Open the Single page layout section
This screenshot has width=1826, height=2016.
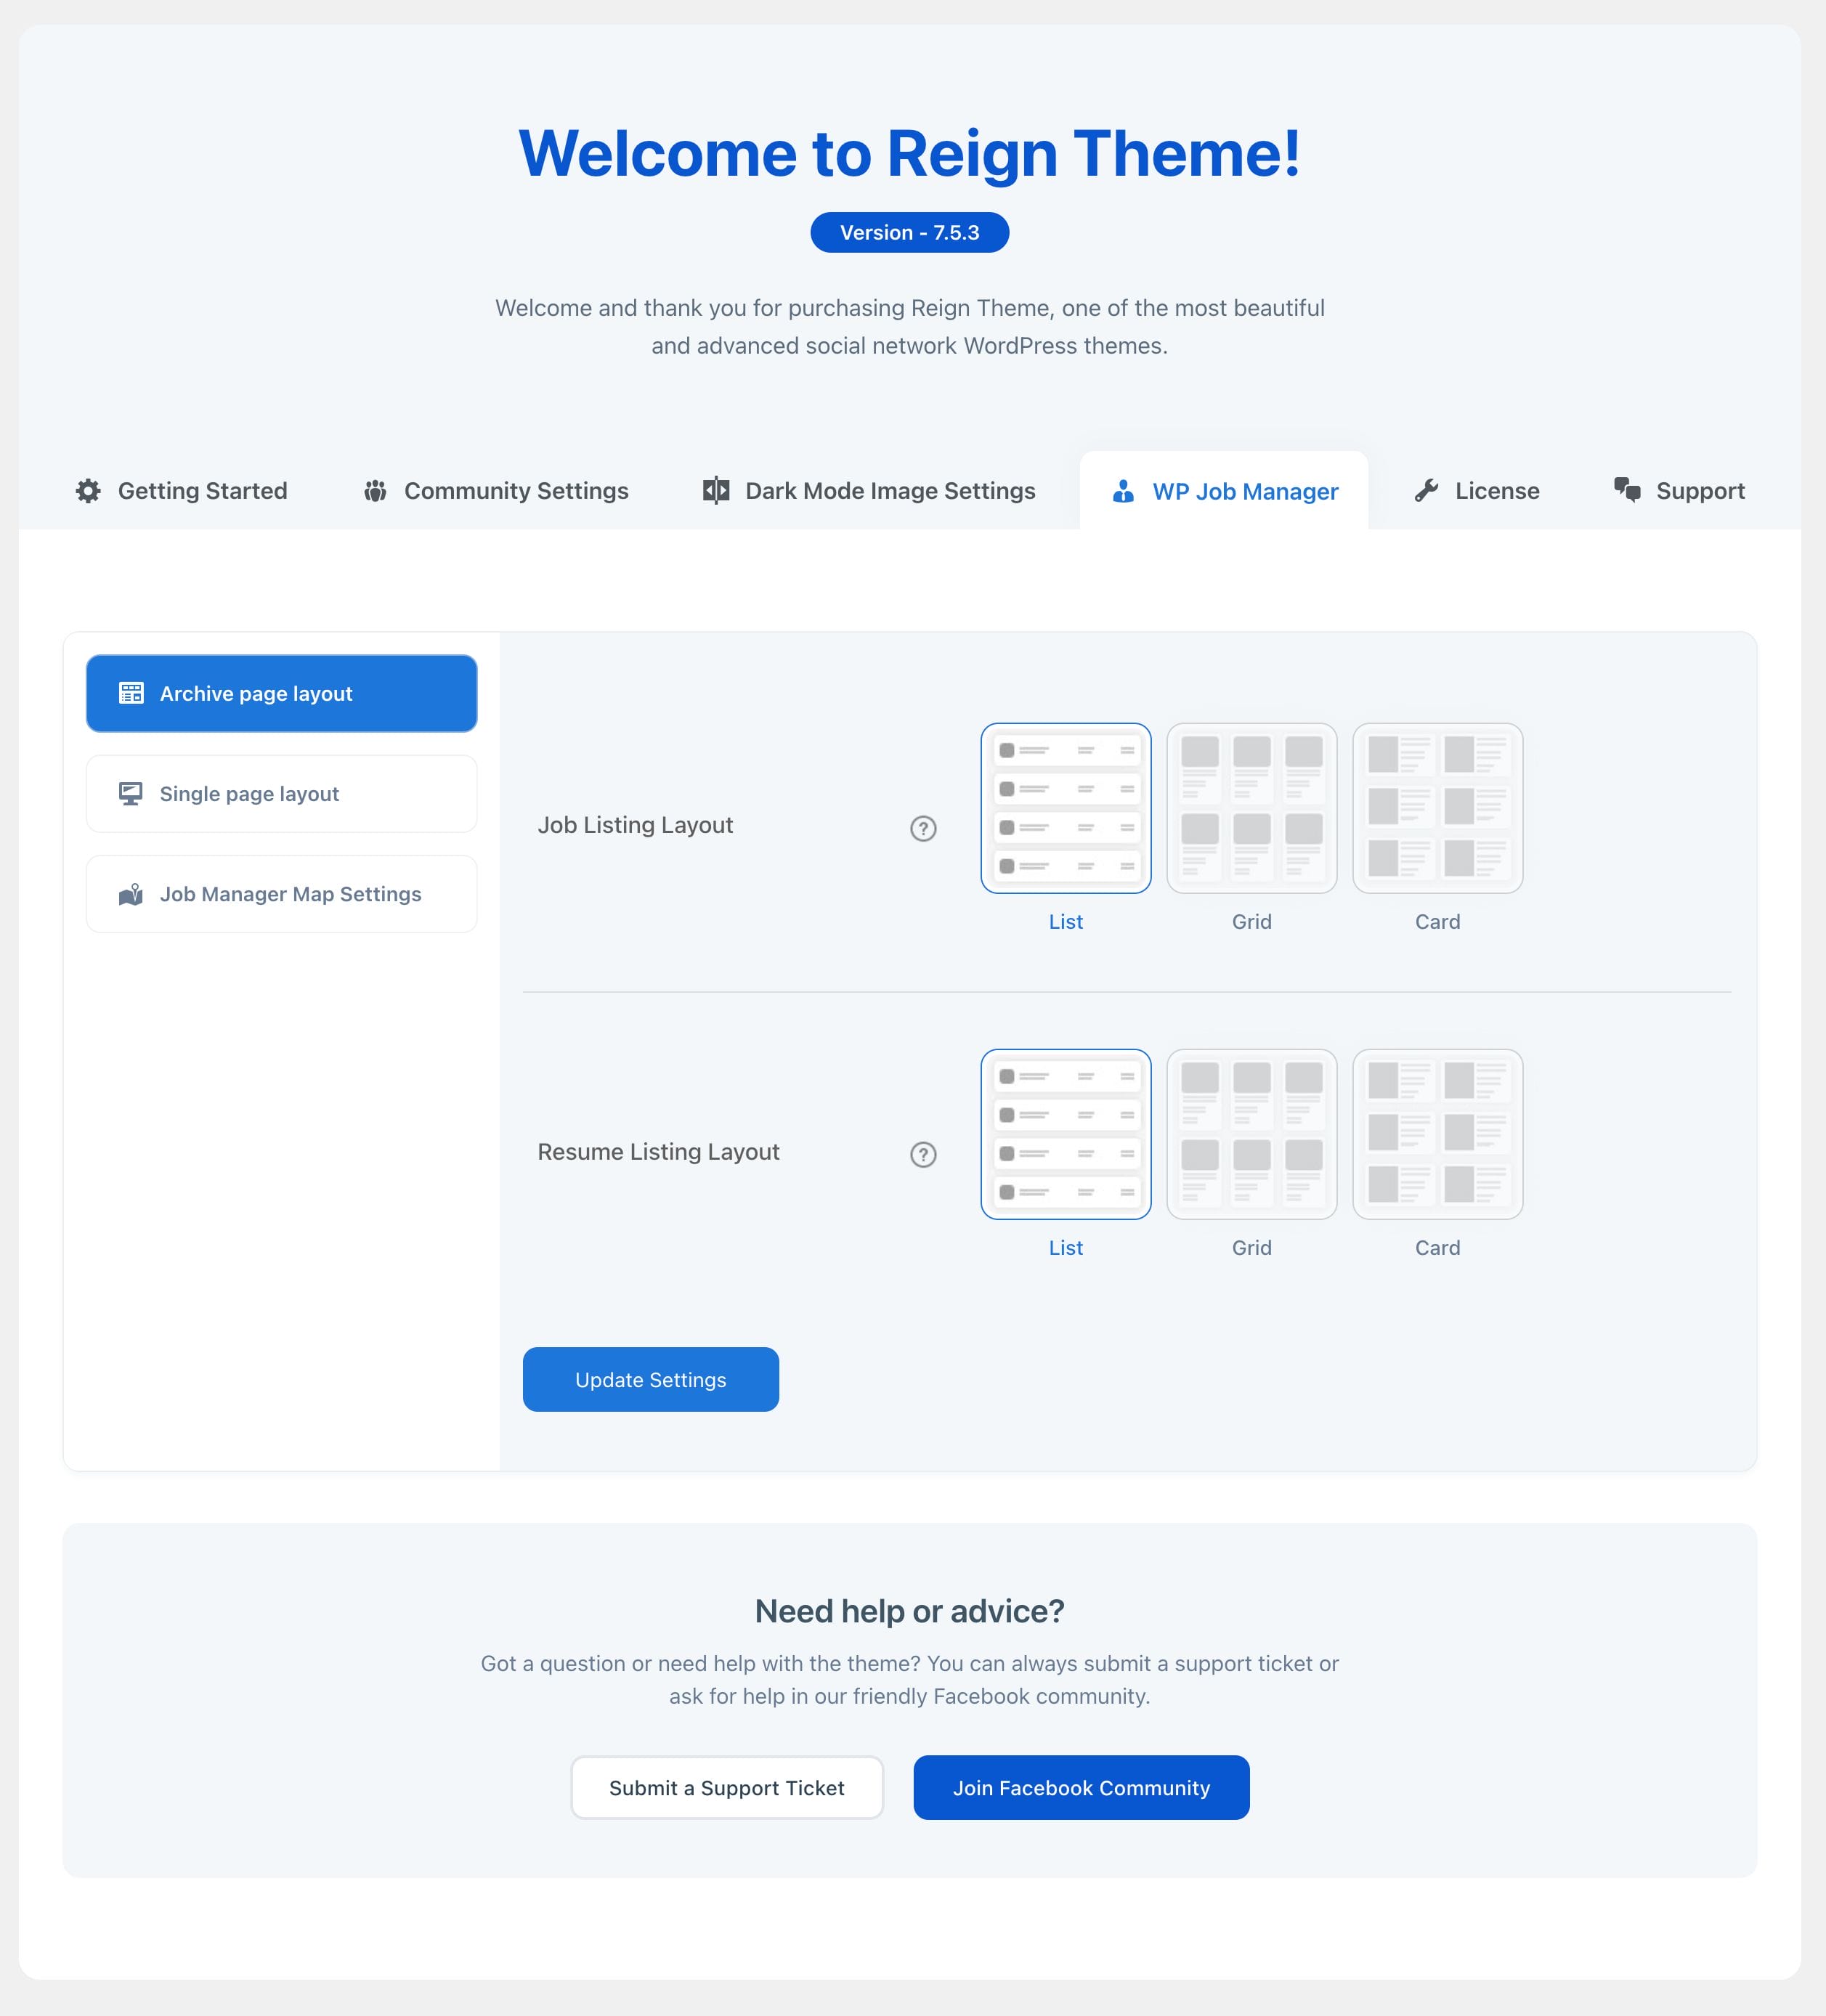(x=281, y=794)
